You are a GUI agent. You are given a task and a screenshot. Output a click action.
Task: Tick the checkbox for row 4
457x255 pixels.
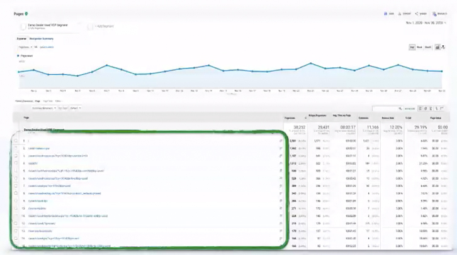point(16,163)
